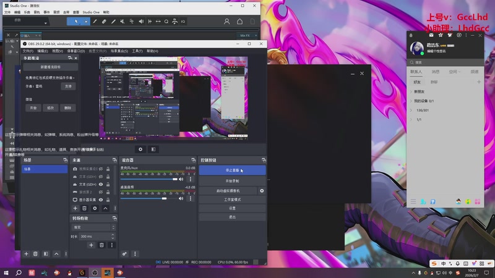Click new stream target button in multi-RTMP panel

coord(51,67)
